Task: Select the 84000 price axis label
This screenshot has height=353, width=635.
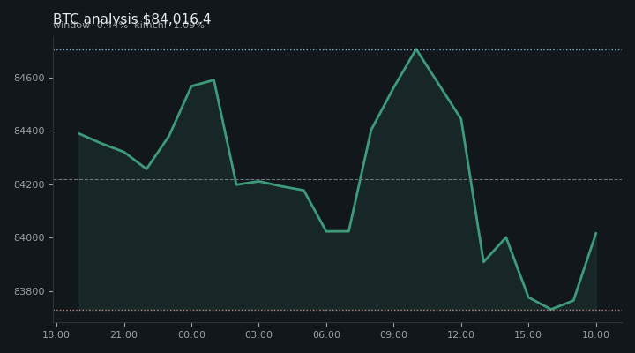Action: coord(29,238)
